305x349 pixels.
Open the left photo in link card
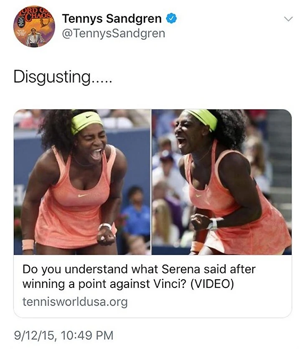pyautogui.click(x=82, y=182)
